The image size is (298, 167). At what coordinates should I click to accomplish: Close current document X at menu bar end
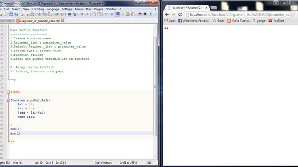tap(156, 9)
